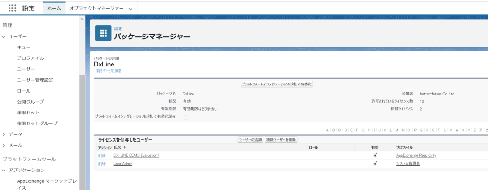488x190 pixels.
Task: Click the sort arrow next to 氏名
Action: click(x=125, y=148)
